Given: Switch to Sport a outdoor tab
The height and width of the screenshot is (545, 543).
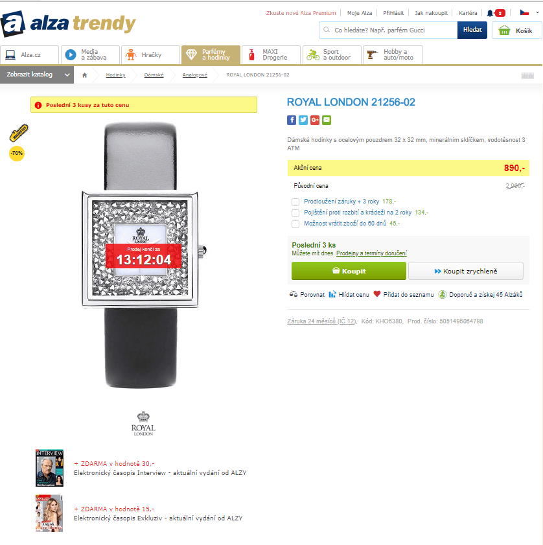Looking at the screenshot, I should click(332, 55).
